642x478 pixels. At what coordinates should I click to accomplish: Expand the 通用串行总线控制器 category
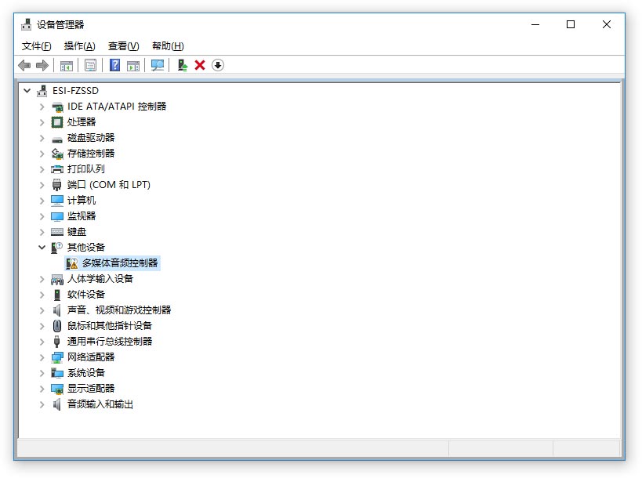(x=42, y=342)
